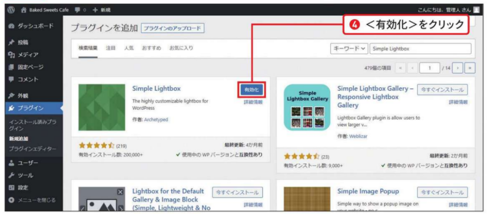
Task: Expand the キーワード search type dropdown
Action: pyautogui.click(x=349, y=49)
